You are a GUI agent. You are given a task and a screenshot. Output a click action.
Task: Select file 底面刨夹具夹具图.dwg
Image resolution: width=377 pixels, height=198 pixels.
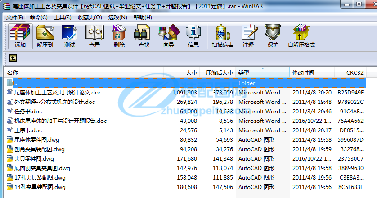42,168
